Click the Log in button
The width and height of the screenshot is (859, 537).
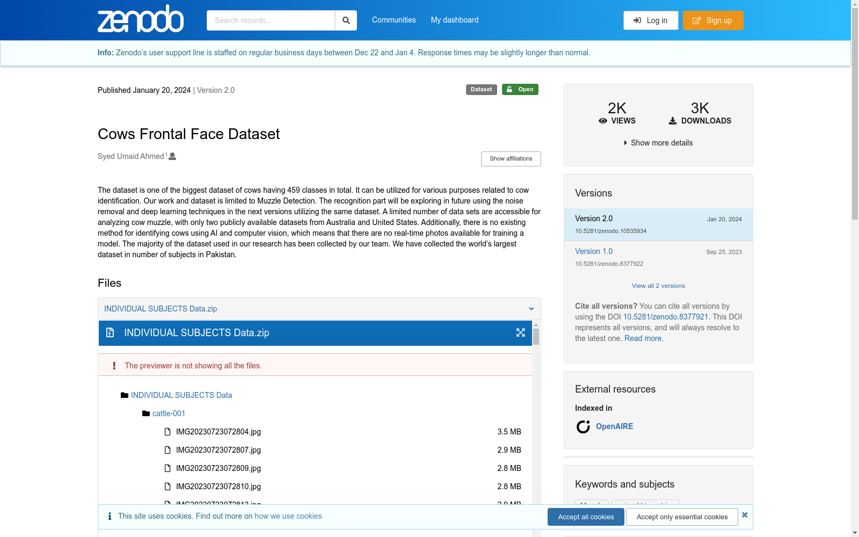[651, 20]
